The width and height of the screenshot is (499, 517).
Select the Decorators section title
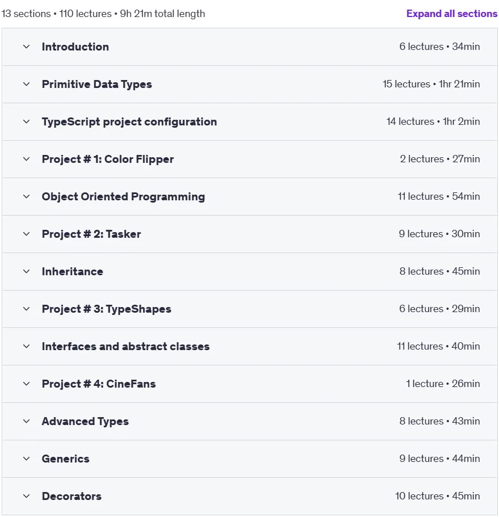click(x=71, y=496)
